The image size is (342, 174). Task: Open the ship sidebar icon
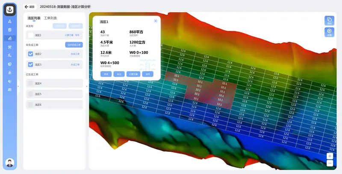[10, 72]
